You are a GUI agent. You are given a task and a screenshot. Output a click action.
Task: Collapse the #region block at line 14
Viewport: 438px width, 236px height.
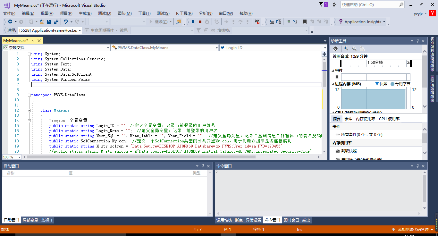point(29,121)
